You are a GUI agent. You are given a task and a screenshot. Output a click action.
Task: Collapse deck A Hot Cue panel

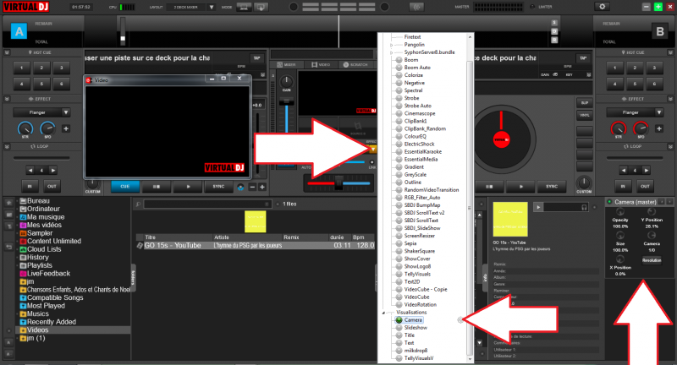pos(7,52)
